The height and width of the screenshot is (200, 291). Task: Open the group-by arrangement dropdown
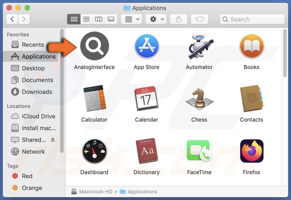133,19
